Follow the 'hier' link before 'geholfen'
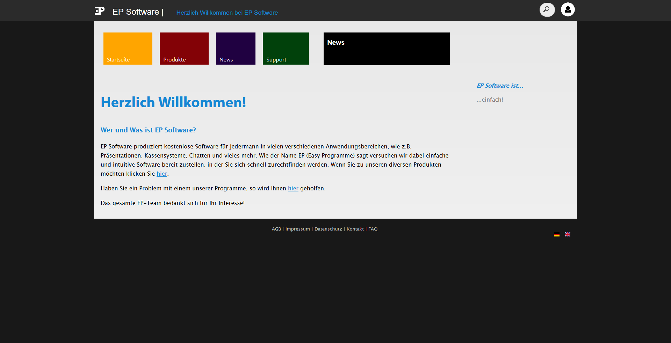Image resolution: width=671 pixels, height=343 pixels. pyautogui.click(x=293, y=189)
